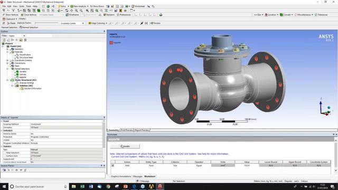Expand the Connections tree node
Image resolution: width=338 pixels, height=190 pixels.
click(7, 63)
